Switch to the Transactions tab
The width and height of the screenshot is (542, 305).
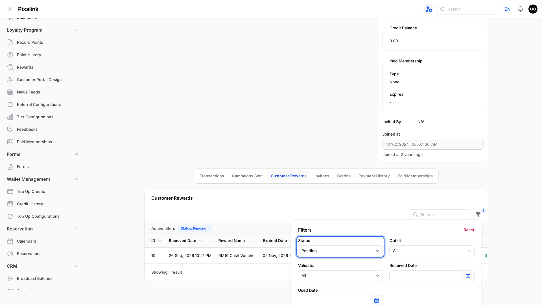click(212, 176)
